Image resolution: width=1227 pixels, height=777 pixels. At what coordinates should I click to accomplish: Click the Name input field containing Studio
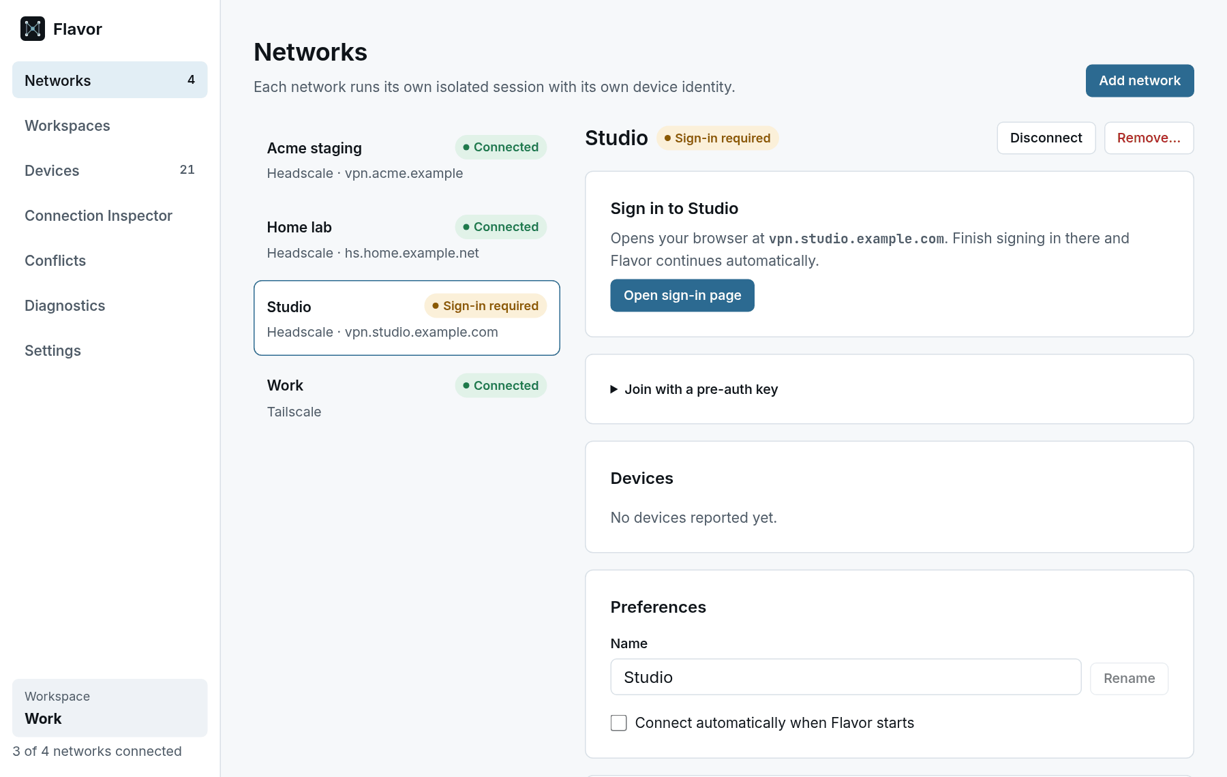tap(846, 677)
